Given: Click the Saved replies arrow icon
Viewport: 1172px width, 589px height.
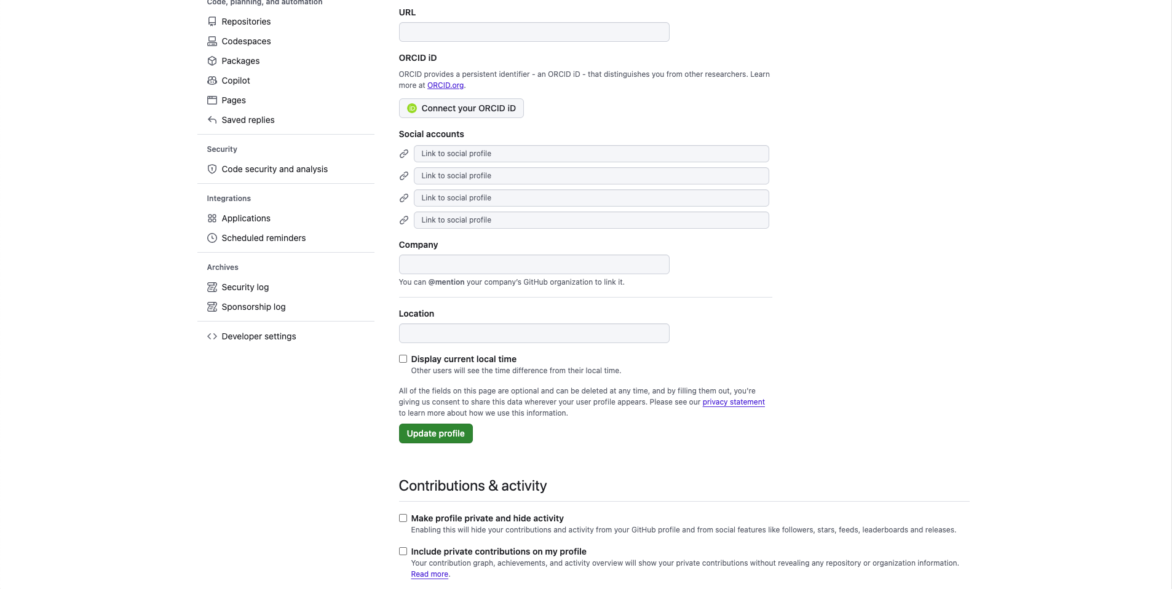Looking at the screenshot, I should click(212, 120).
